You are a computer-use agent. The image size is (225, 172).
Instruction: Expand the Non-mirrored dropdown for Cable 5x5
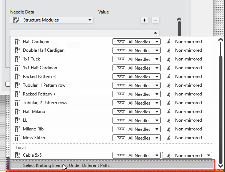click(x=209, y=155)
